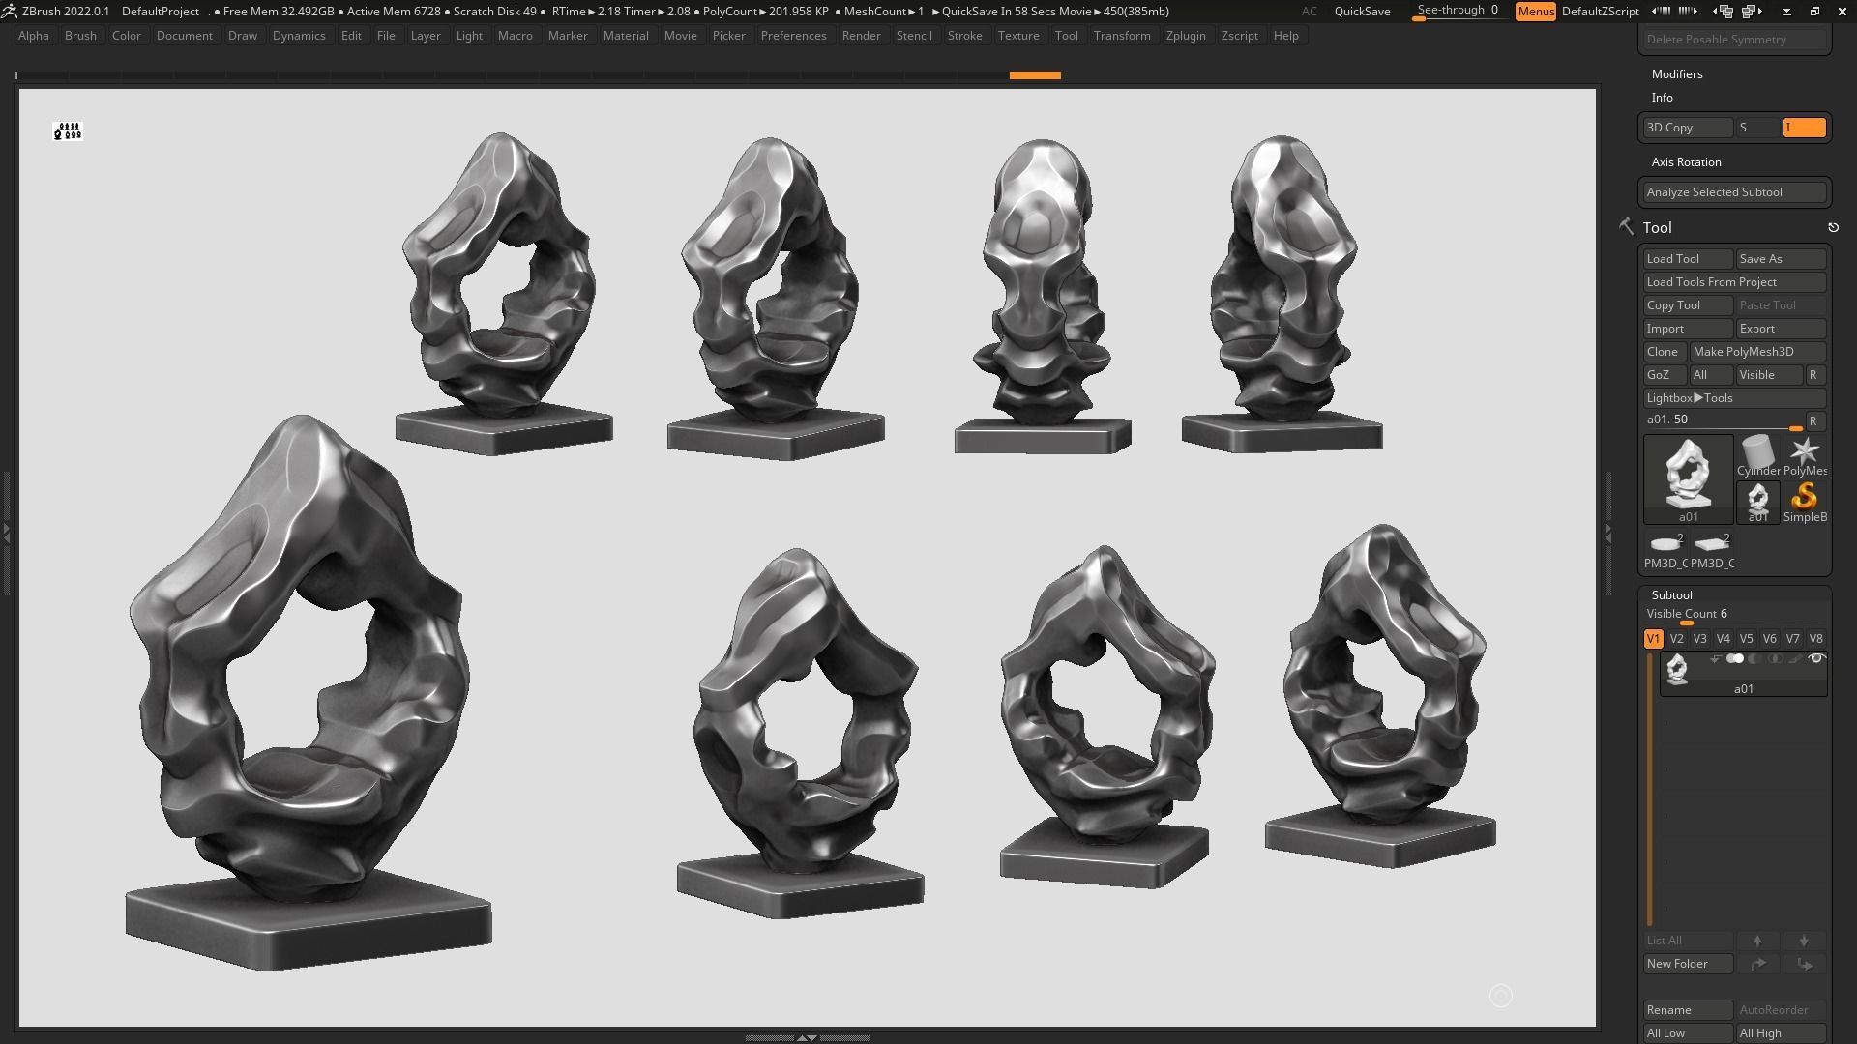
Task: Click the right tray divider handle
Action: (1606, 532)
